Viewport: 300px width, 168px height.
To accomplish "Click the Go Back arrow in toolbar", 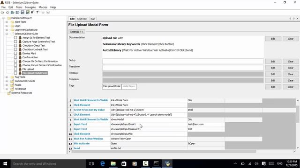I will point(2,13).
